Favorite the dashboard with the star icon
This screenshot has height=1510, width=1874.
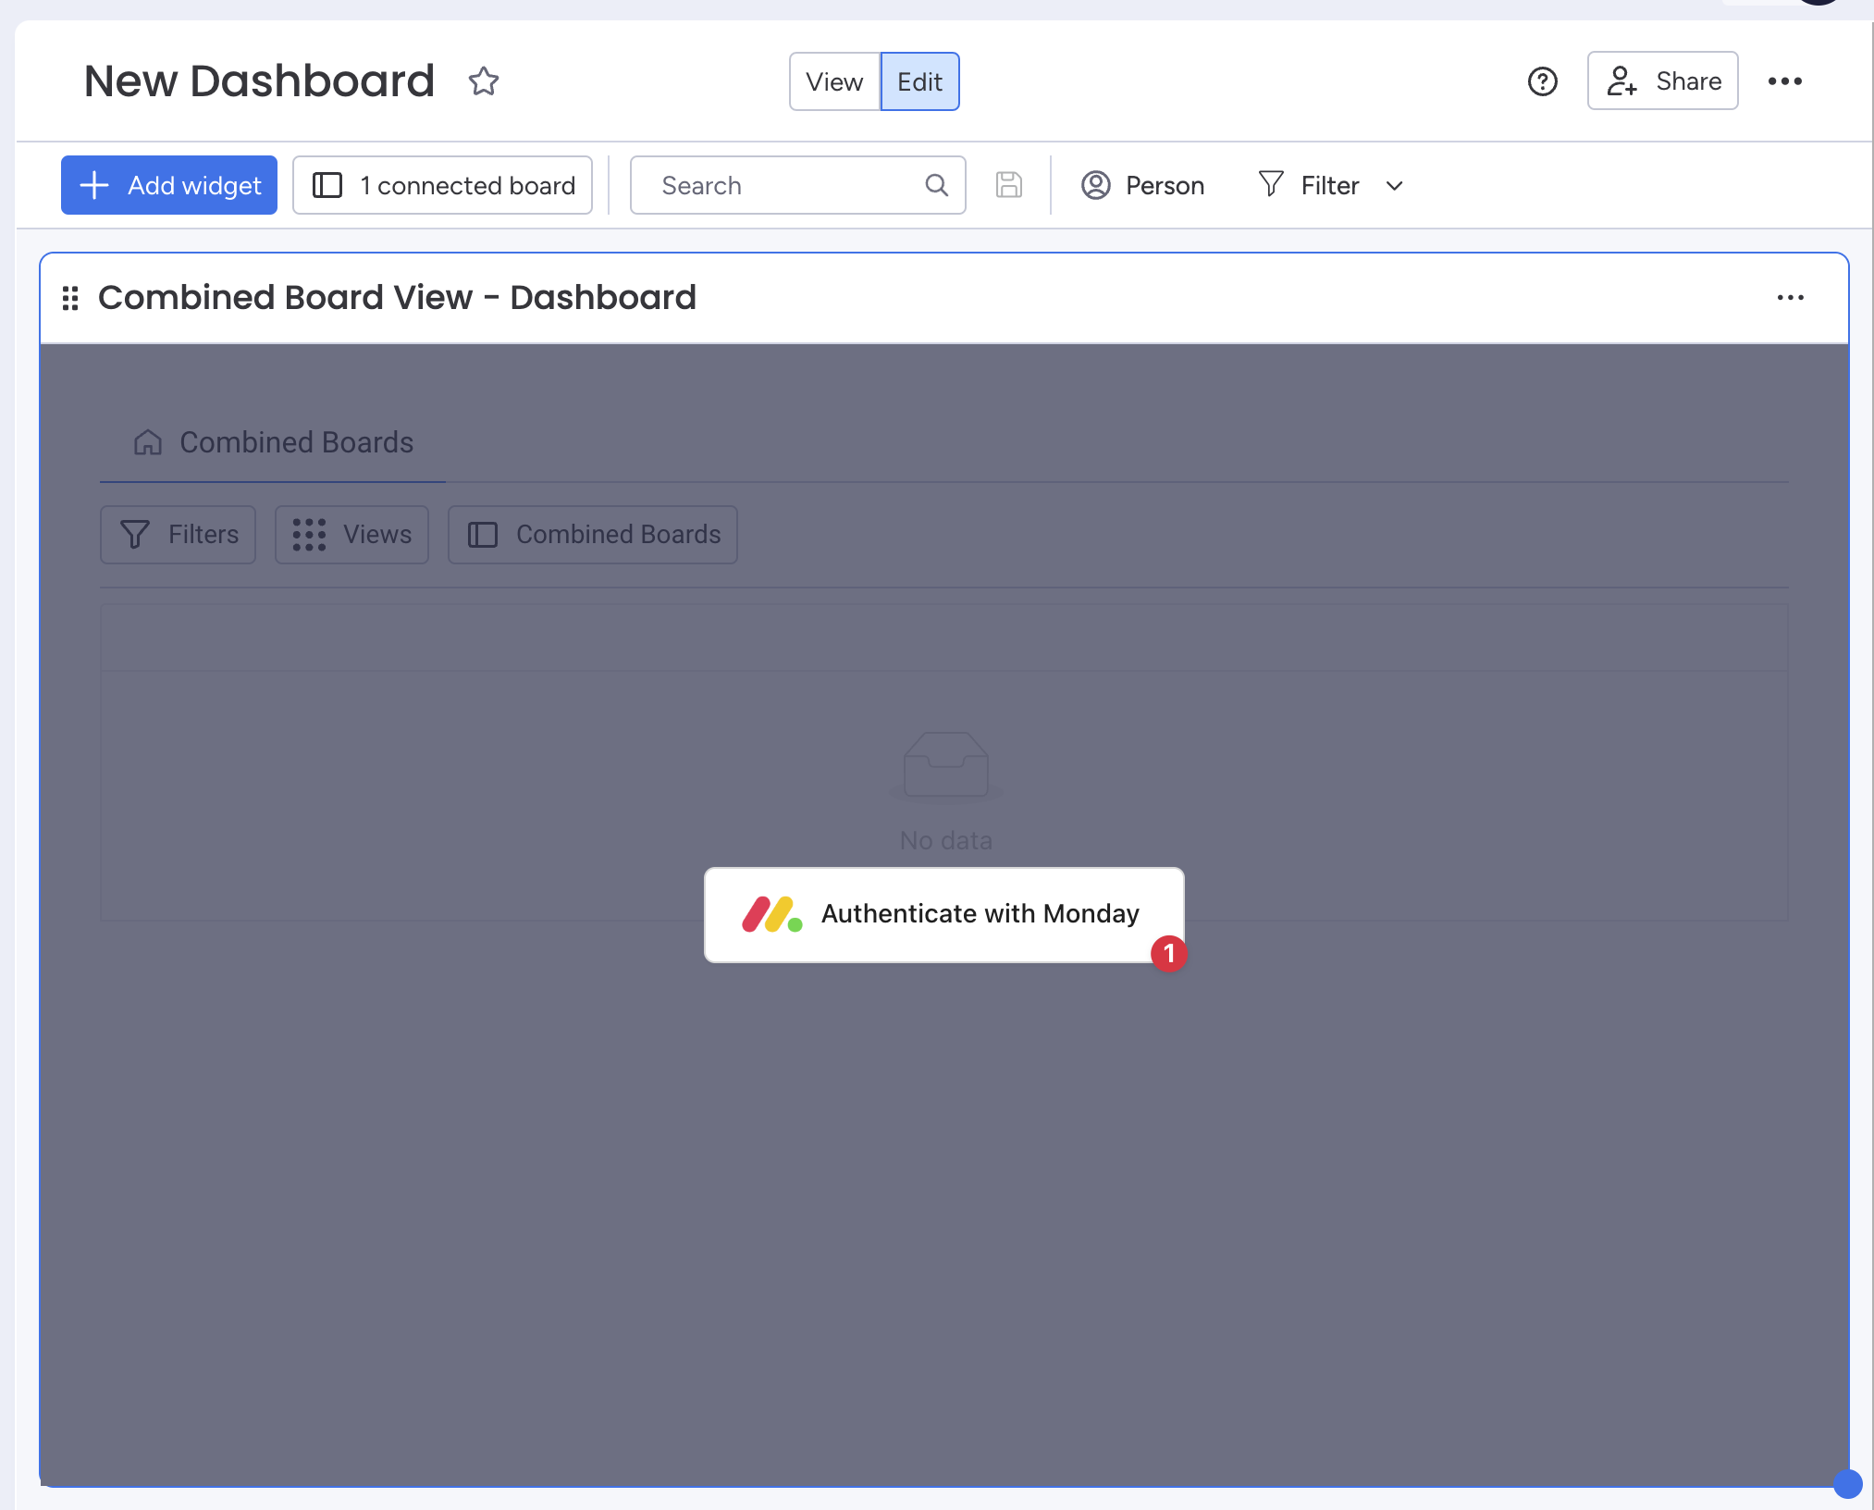pos(483,81)
